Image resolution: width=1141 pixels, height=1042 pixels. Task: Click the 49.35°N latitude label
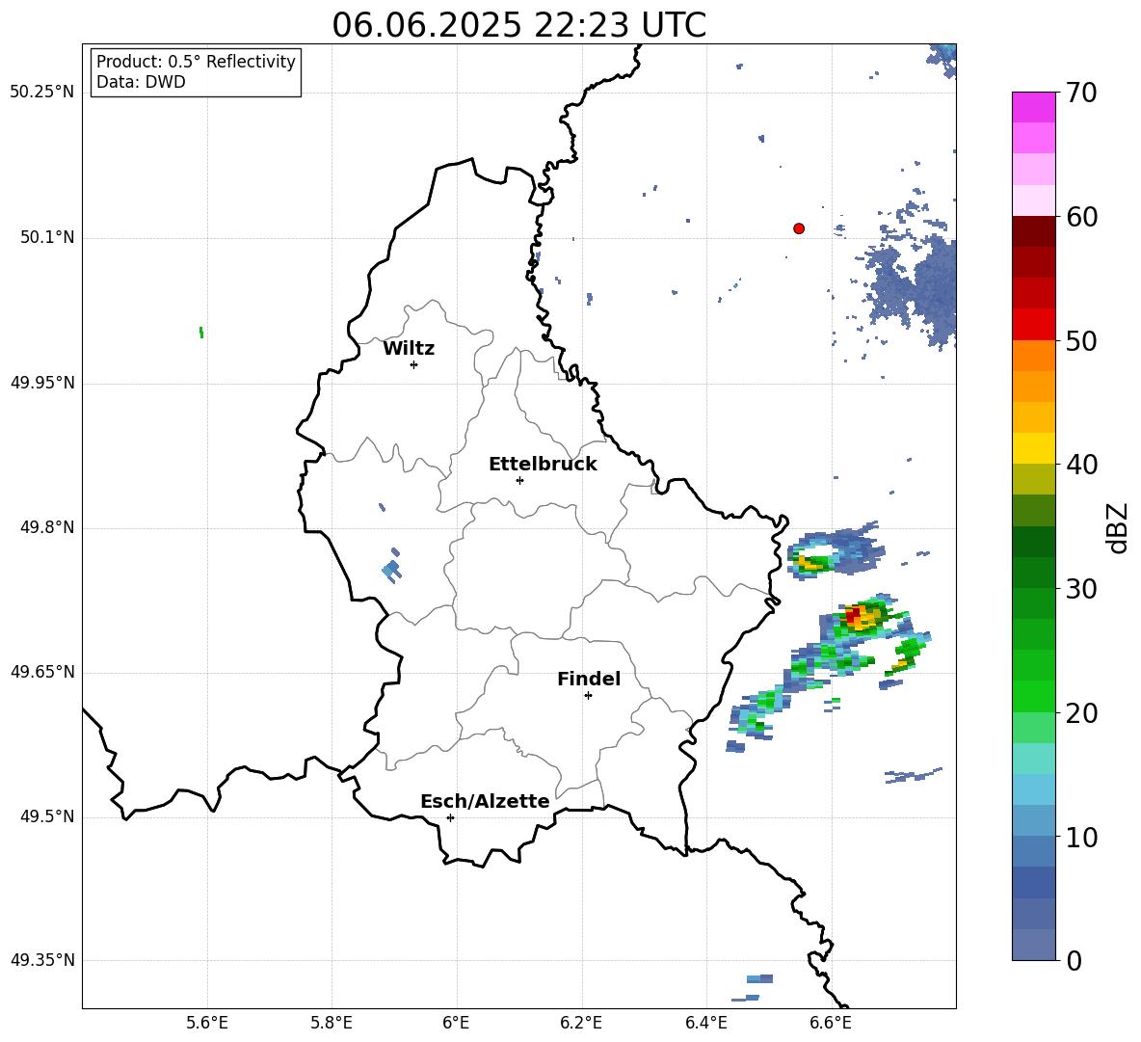(41, 960)
